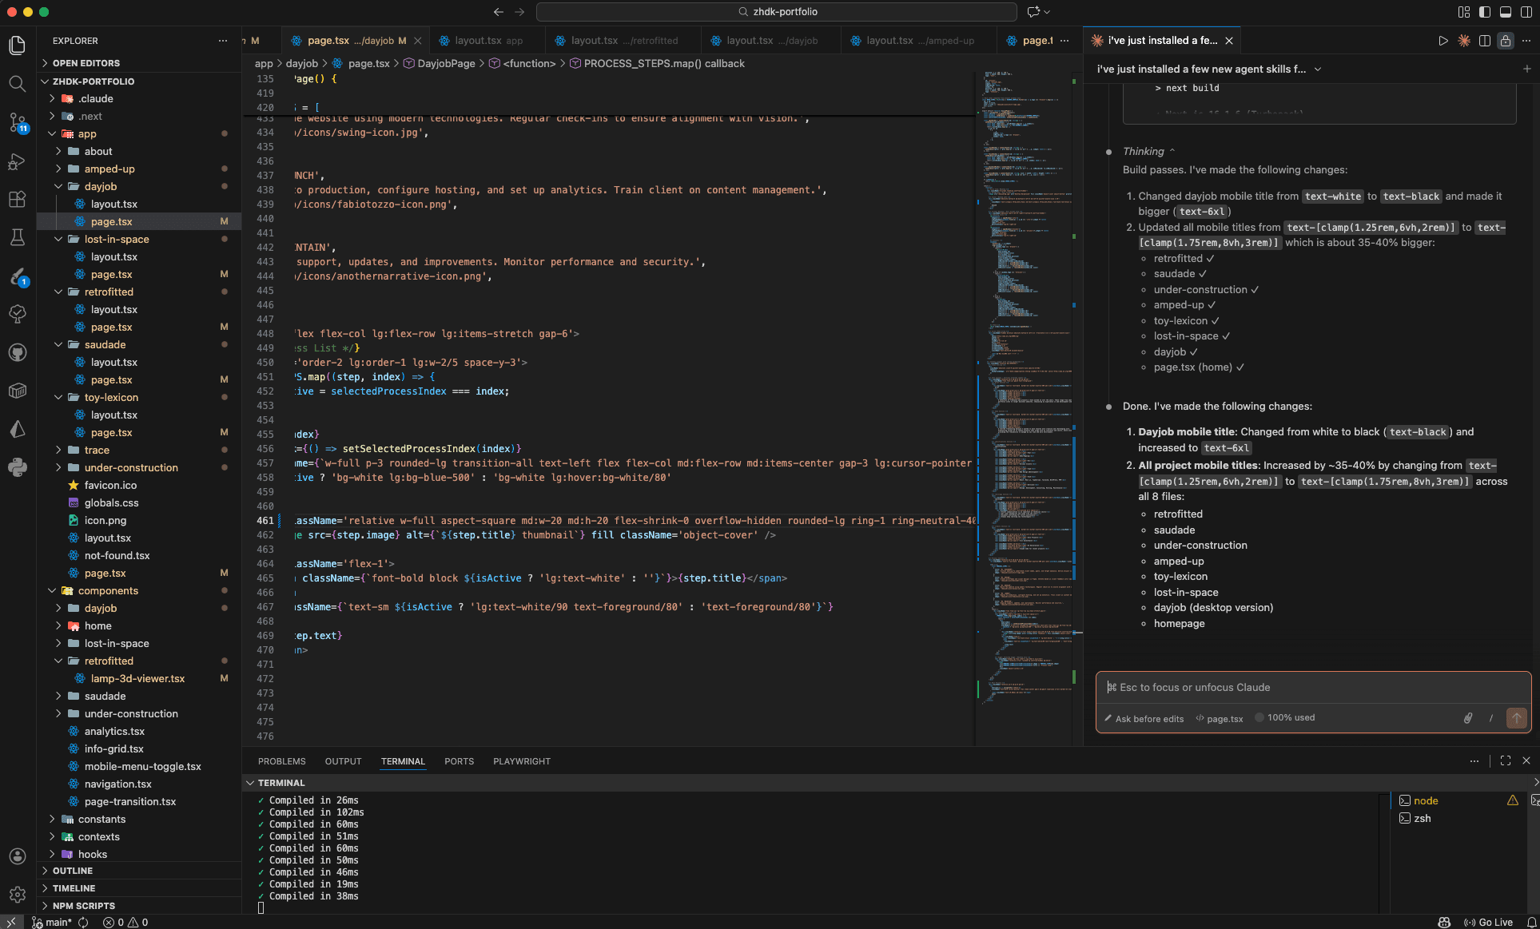The height and width of the screenshot is (929, 1540).
Task: Expand the OUTLINE section
Action: click(72, 871)
